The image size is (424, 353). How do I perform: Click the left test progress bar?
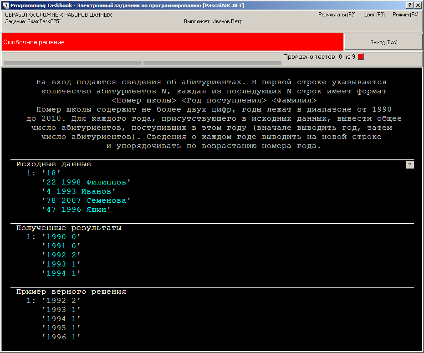click(73, 63)
